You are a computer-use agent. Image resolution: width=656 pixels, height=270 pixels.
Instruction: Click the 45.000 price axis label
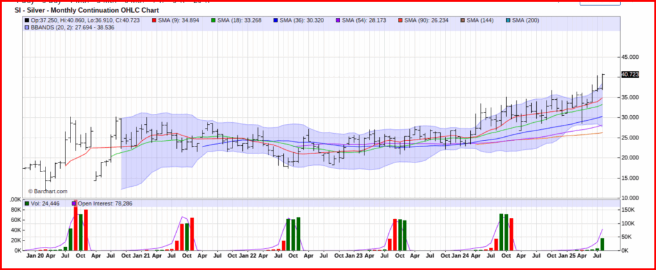click(x=630, y=57)
